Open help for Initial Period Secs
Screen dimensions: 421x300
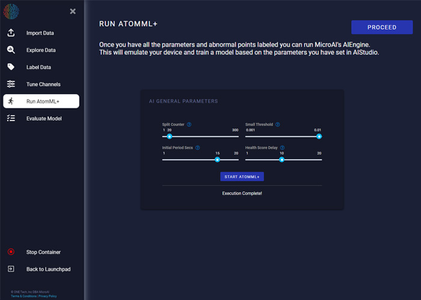point(198,148)
